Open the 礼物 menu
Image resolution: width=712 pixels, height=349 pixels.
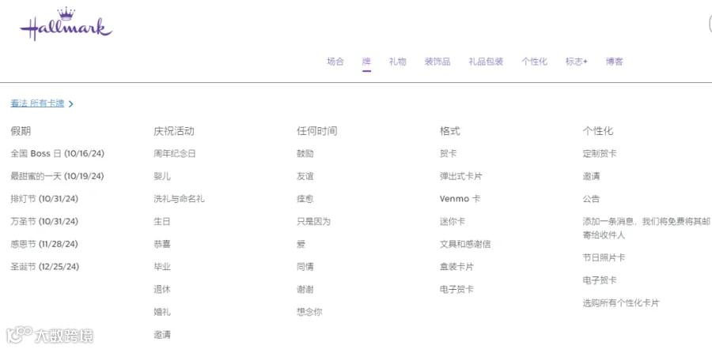[x=397, y=62]
